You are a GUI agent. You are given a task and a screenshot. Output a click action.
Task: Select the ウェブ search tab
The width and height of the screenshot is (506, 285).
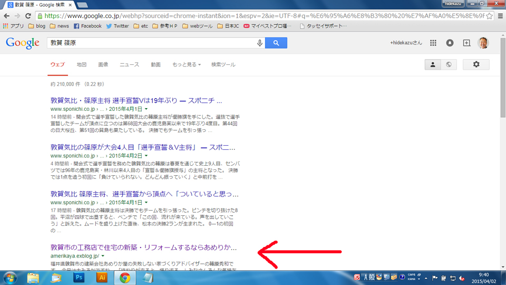(57, 64)
